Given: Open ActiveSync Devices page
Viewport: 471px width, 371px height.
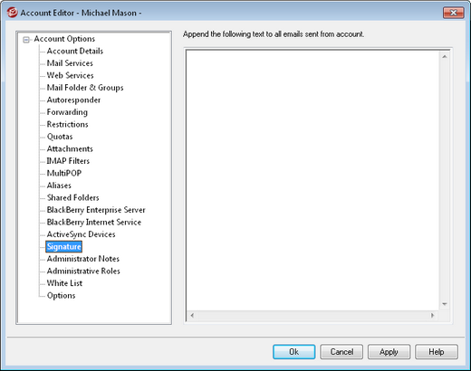Looking at the screenshot, I should tap(81, 234).
